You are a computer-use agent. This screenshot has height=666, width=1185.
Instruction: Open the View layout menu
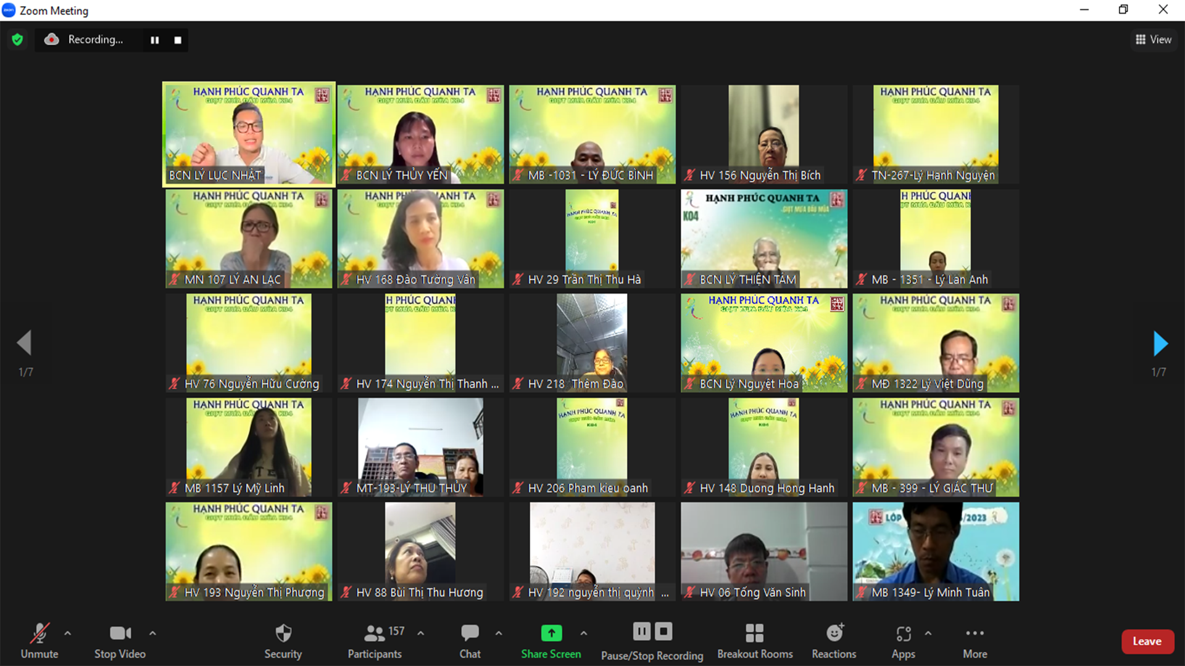click(x=1153, y=39)
